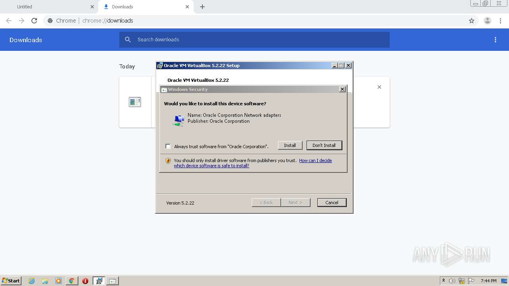Image resolution: width=509 pixels, height=286 pixels.
Task: Open the volume control tray icon
Action: click(452, 281)
